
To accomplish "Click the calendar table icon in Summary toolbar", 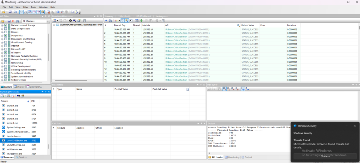I will pos(137,21).
